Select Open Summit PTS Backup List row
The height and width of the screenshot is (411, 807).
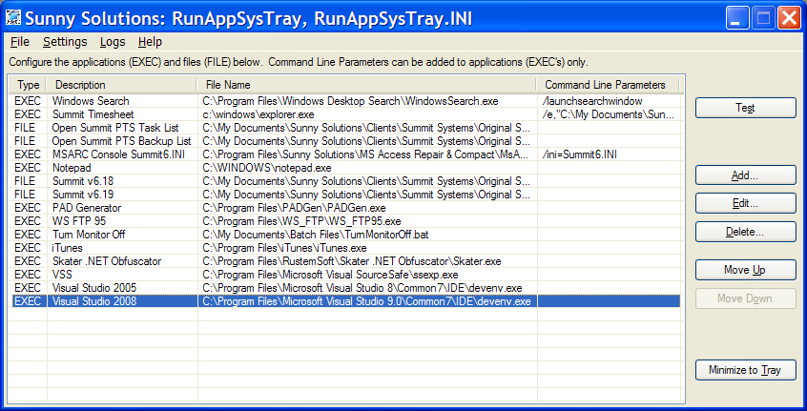[x=346, y=141]
